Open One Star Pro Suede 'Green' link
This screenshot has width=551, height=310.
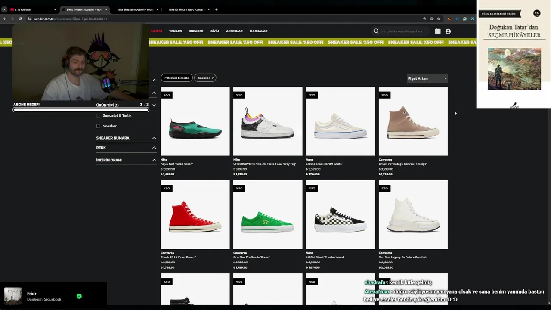coord(251,257)
